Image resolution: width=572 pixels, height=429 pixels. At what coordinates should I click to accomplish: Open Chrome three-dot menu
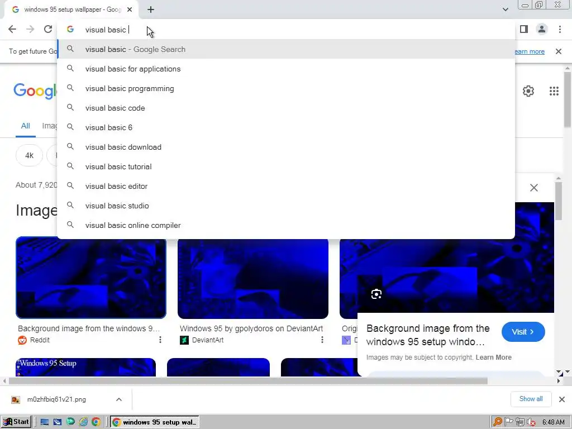tap(560, 29)
